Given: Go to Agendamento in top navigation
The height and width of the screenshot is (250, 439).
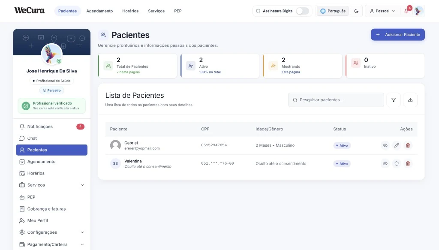Looking at the screenshot, I should (x=99, y=11).
